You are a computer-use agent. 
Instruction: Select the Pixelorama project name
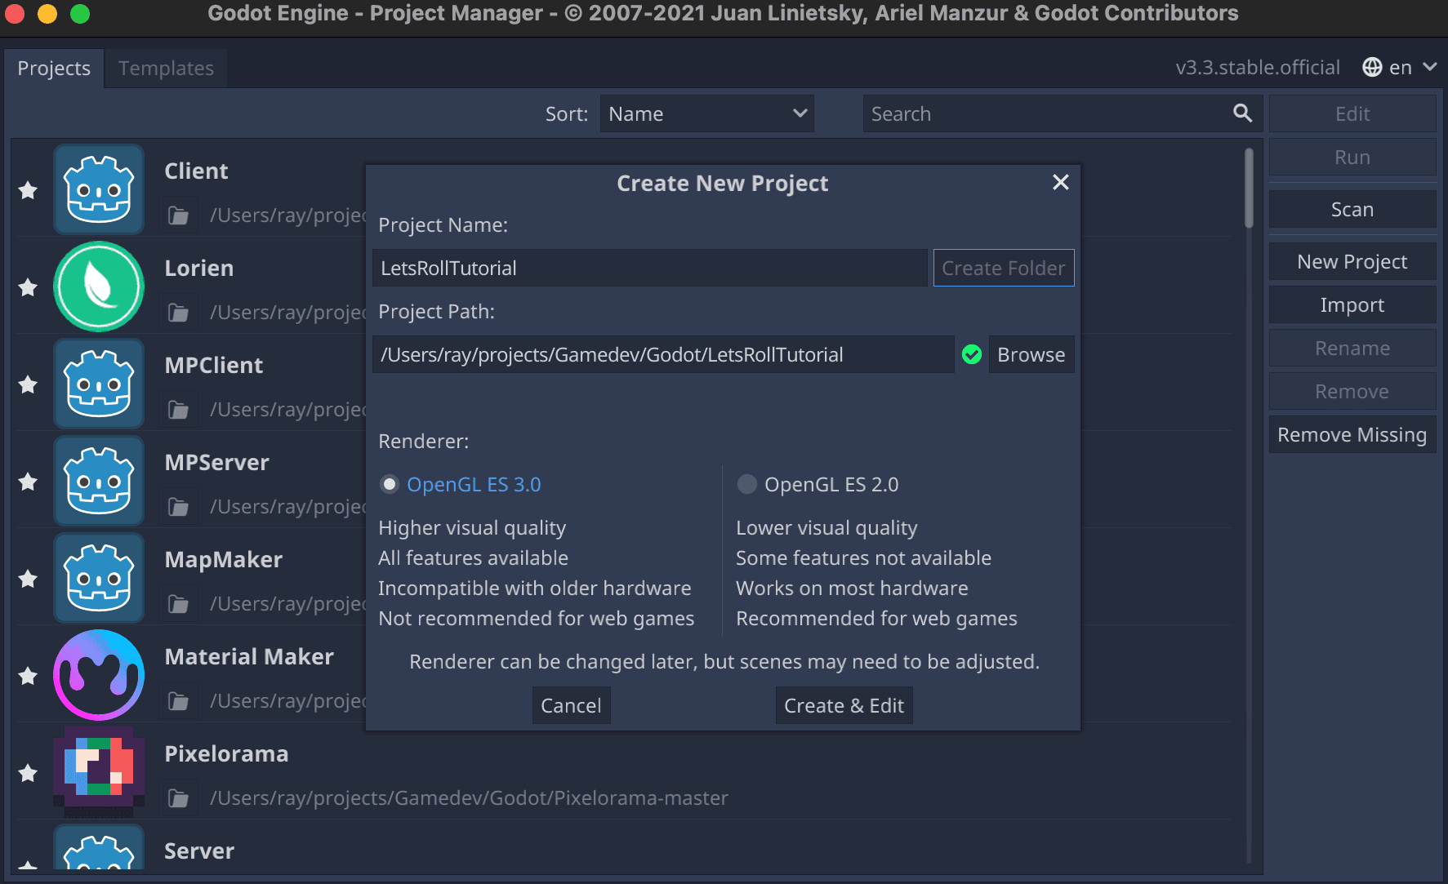pos(226,753)
